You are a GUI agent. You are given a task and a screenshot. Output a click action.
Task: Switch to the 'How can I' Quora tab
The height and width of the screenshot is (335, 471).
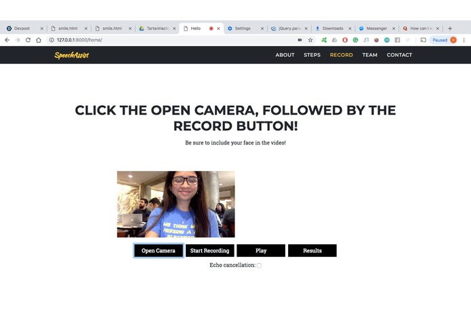[421, 28]
